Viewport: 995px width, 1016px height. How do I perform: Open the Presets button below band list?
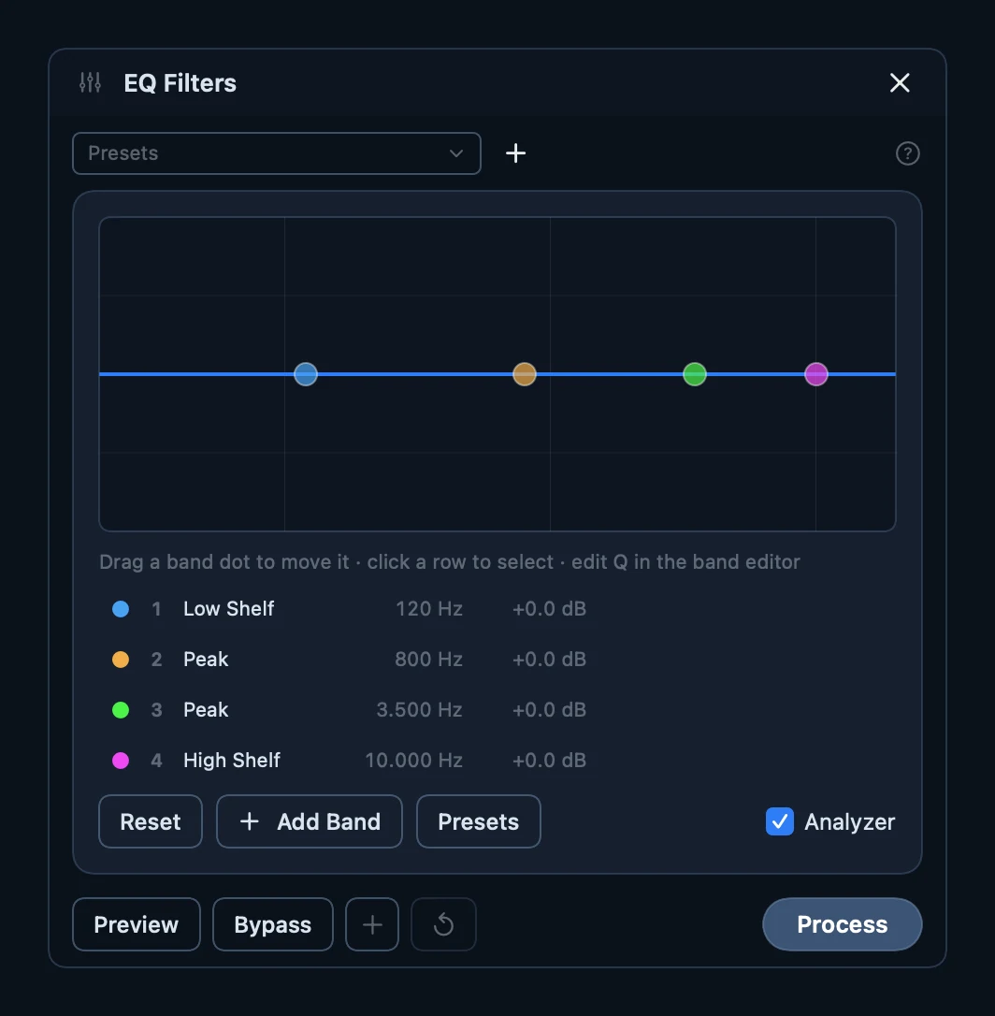coord(479,821)
